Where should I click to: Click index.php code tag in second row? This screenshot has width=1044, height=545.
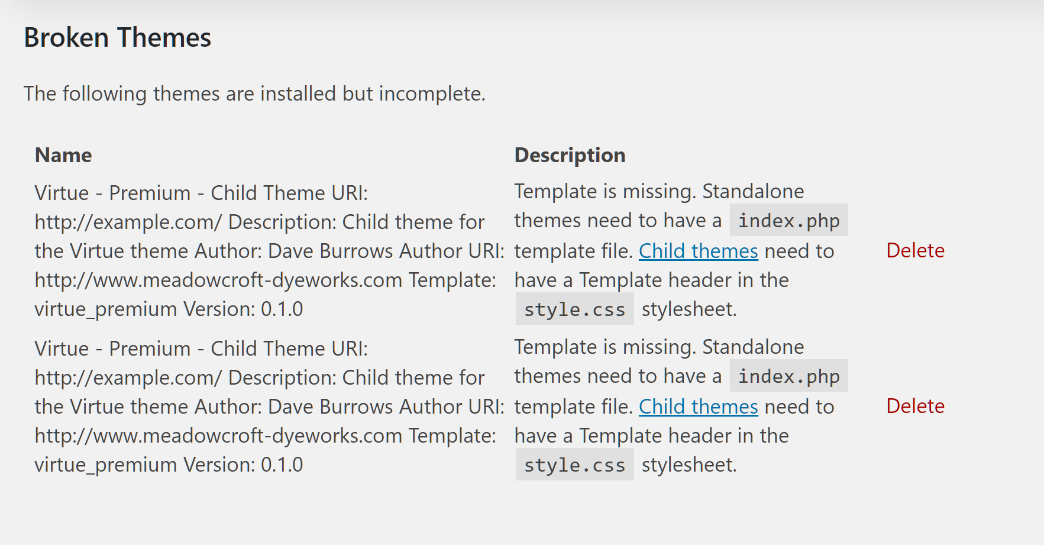click(788, 376)
